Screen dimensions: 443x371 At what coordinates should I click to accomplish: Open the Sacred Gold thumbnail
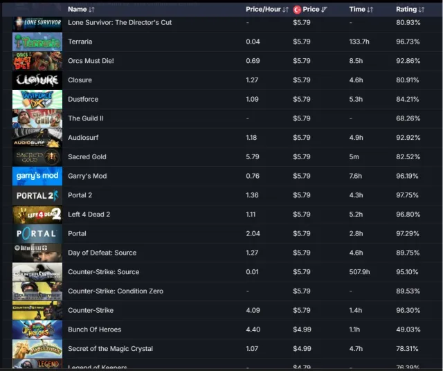coord(37,157)
